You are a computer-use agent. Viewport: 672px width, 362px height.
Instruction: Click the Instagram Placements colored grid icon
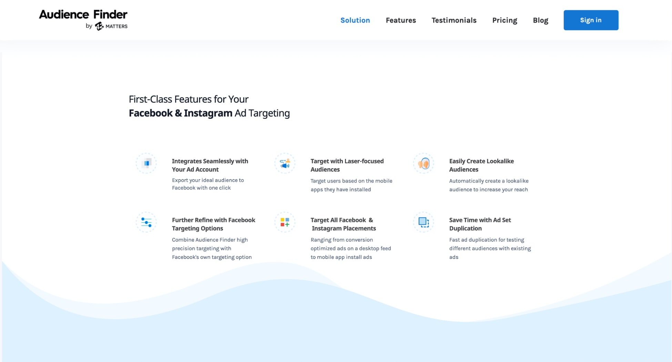click(285, 222)
